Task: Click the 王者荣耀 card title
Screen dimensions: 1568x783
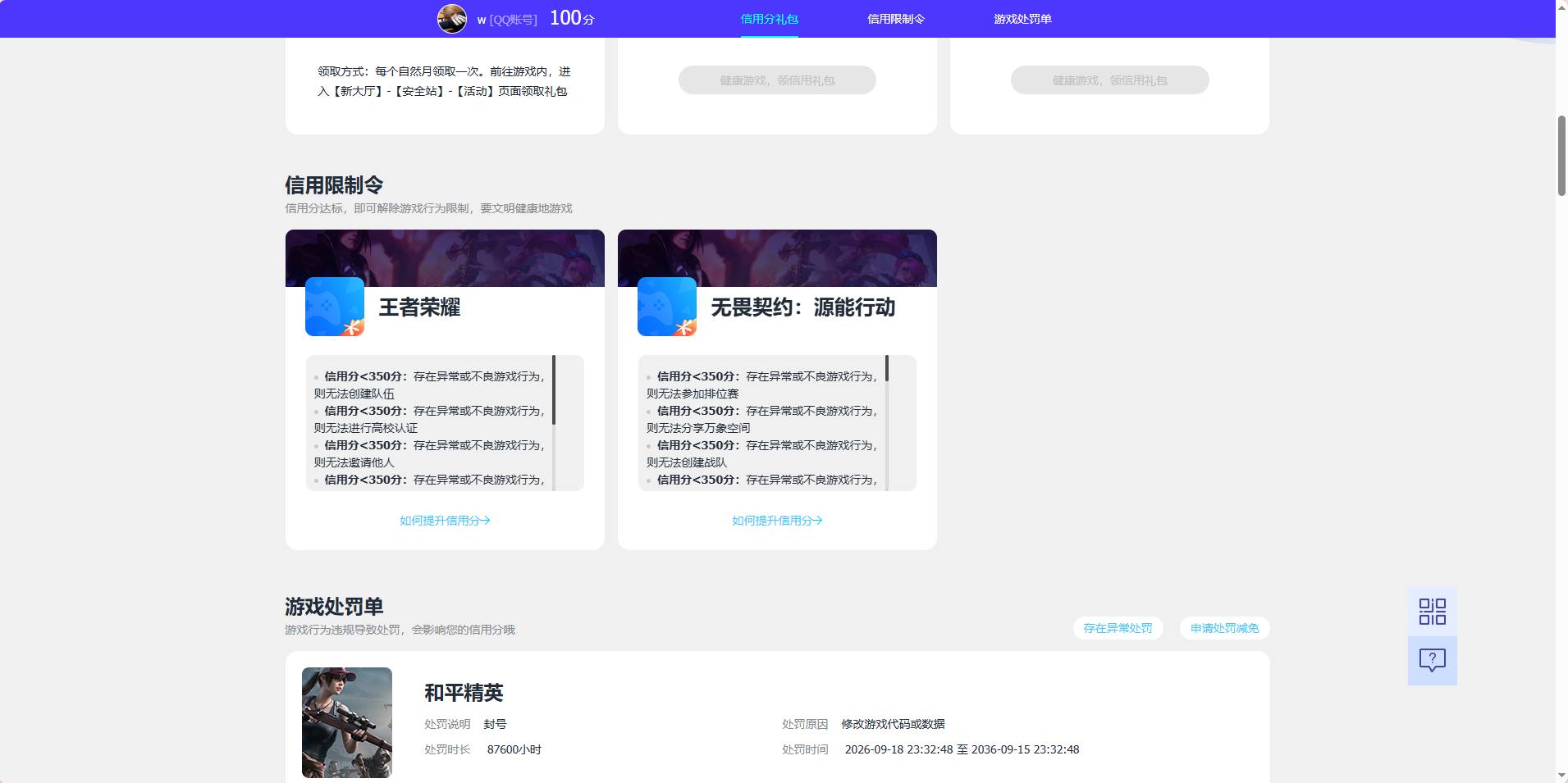Action: [419, 307]
